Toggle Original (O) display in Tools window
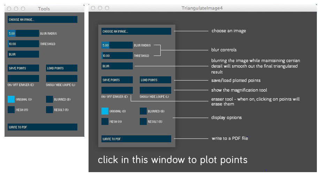 coord(11,99)
